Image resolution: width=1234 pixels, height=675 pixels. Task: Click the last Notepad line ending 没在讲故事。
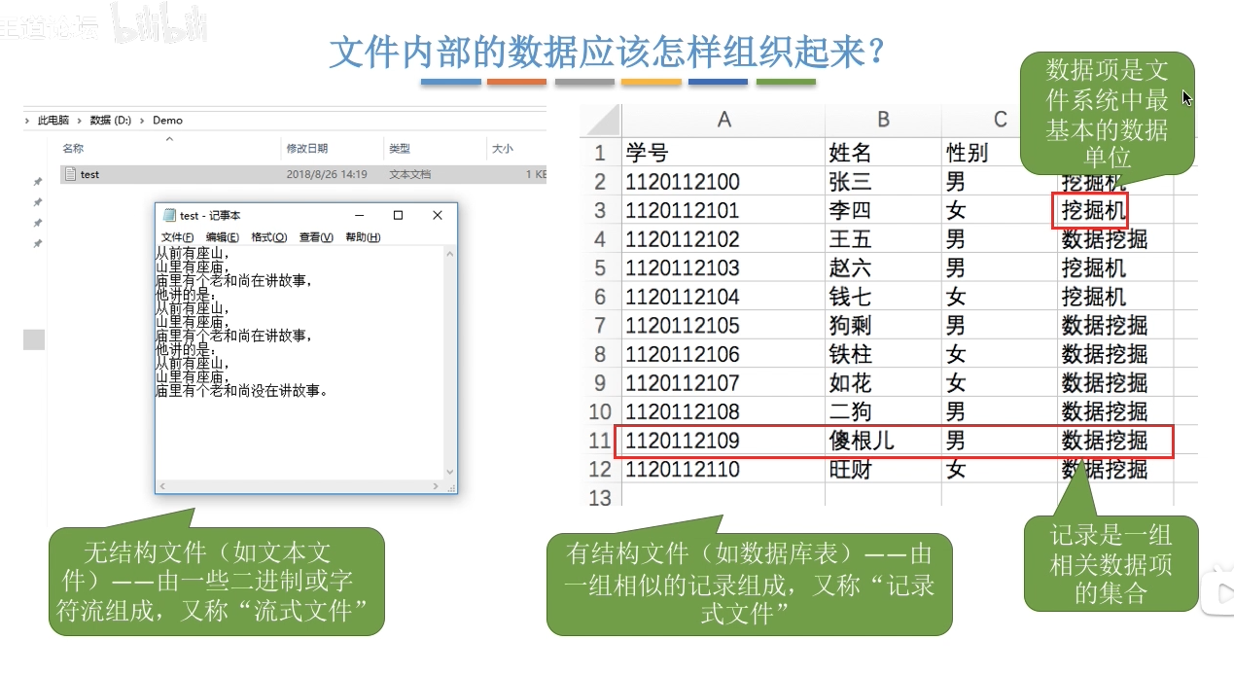click(x=243, y=391)
